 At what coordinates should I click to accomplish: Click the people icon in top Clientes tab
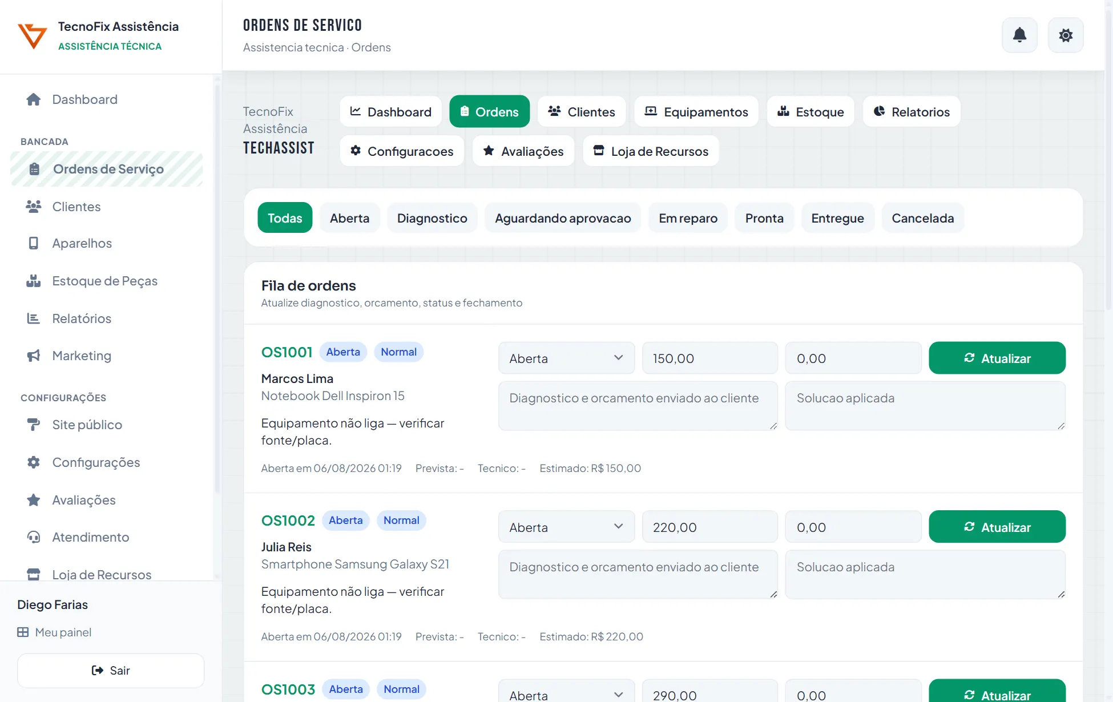tap(554, 111)
